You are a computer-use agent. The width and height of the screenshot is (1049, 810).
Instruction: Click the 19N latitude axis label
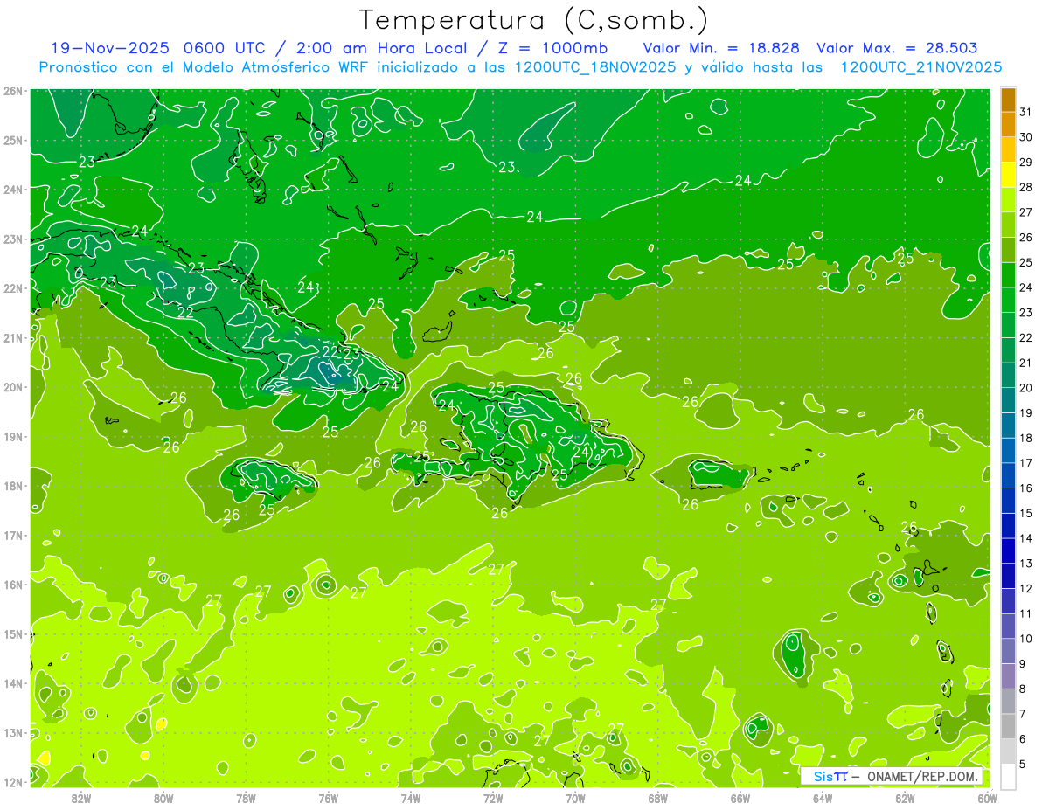coord(13,437)
